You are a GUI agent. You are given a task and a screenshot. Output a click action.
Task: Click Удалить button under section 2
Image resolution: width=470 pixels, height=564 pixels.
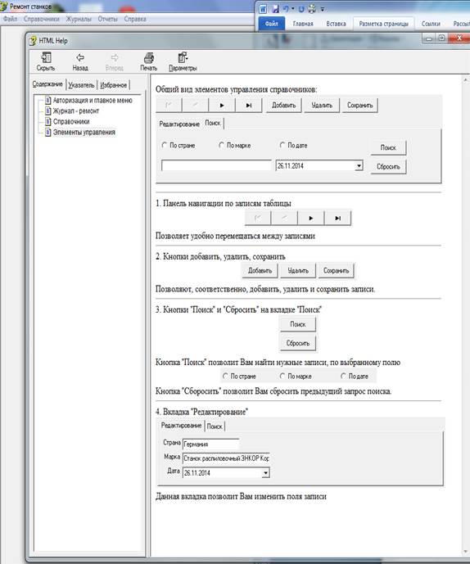click(x=298, y=270)
